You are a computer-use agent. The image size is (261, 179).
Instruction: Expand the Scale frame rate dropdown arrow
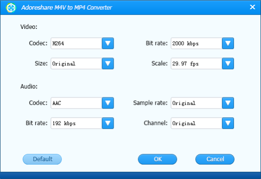228,64
